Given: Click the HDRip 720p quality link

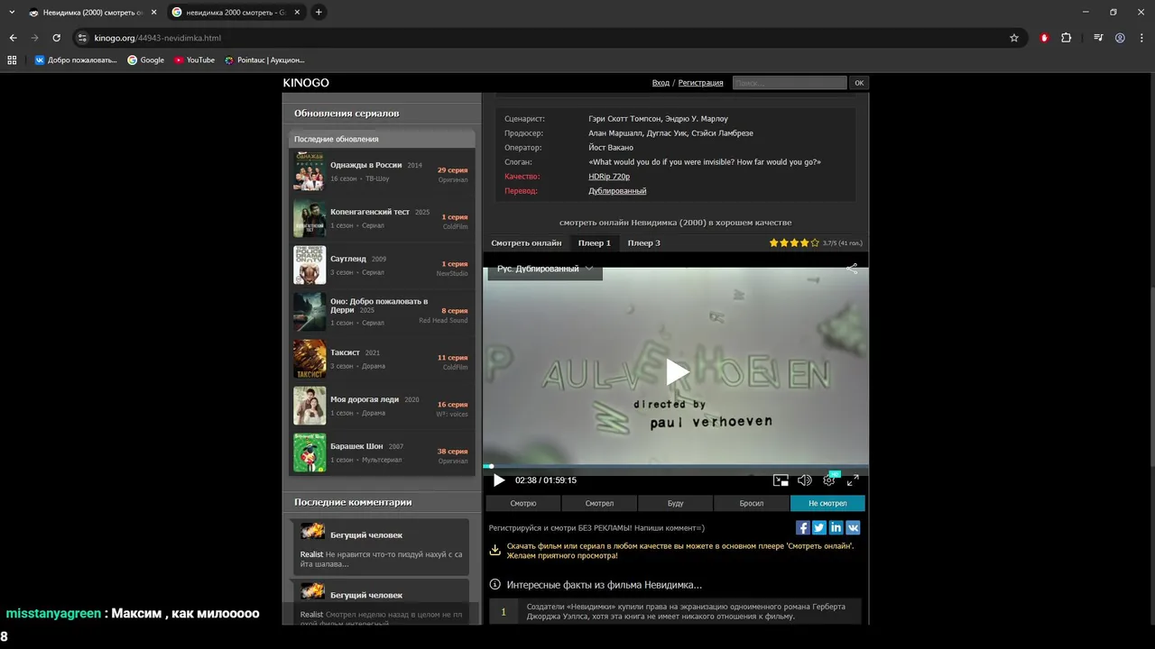Looking at the screenshot, I should pyautogui.click(x=609, y=177).
